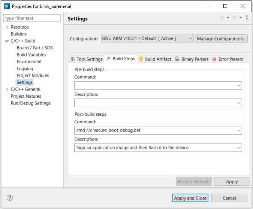Open the view menu three-dots icon
Viewport: 253px width, 209px height.
[247, 18]
